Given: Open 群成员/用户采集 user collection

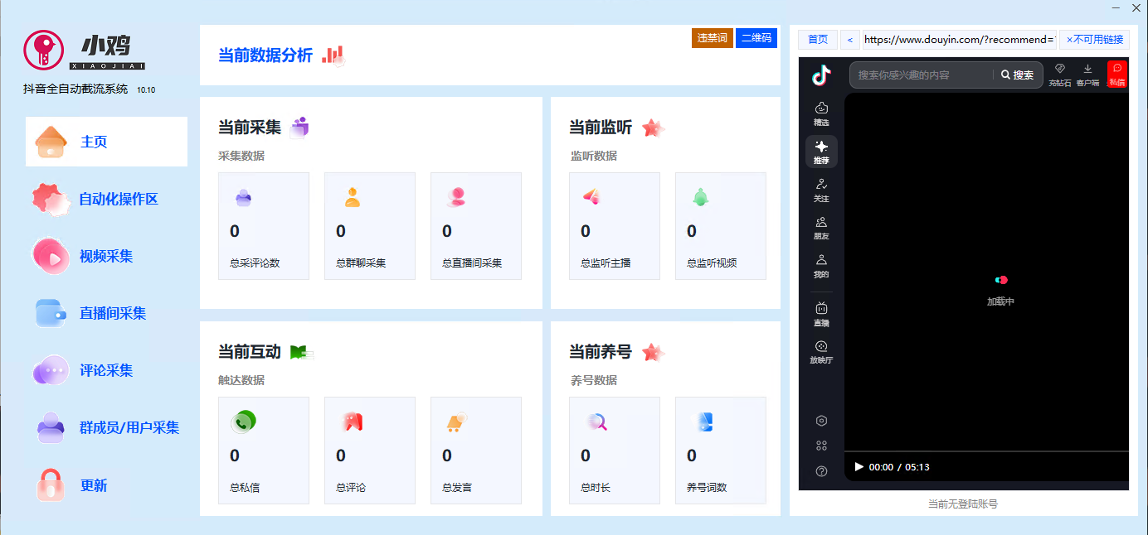Looking at the screenshot, I should point(51,427).
